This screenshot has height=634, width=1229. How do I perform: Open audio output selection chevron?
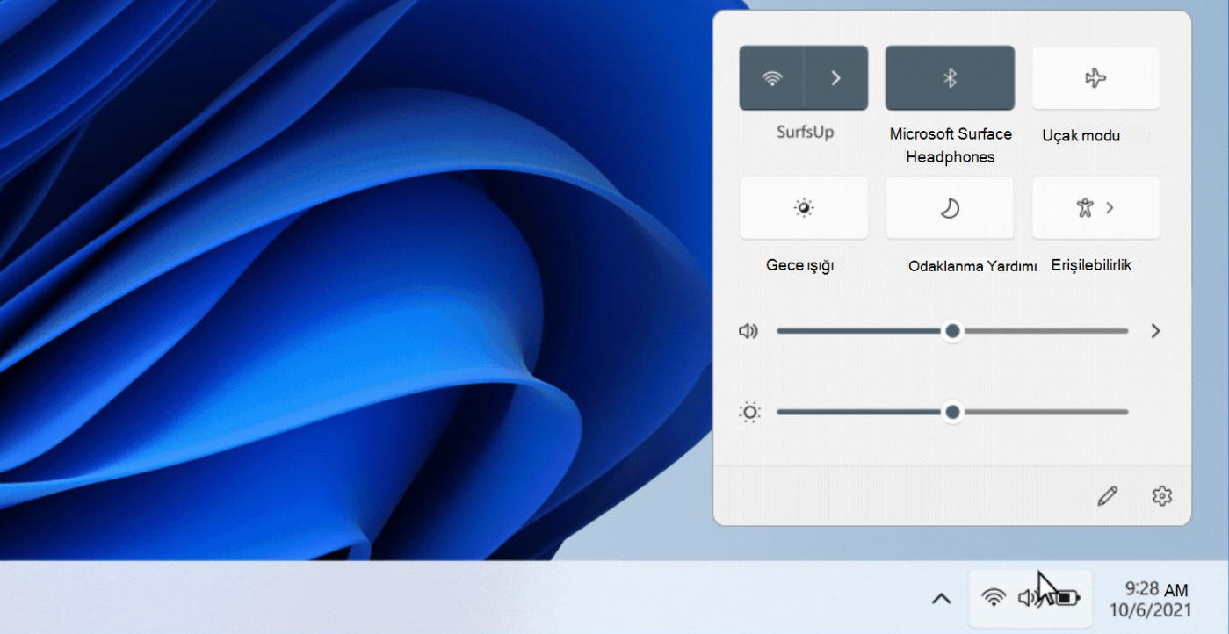tap(1154, 331)
